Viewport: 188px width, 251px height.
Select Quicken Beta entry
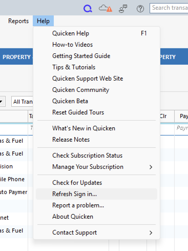point(97,101)
